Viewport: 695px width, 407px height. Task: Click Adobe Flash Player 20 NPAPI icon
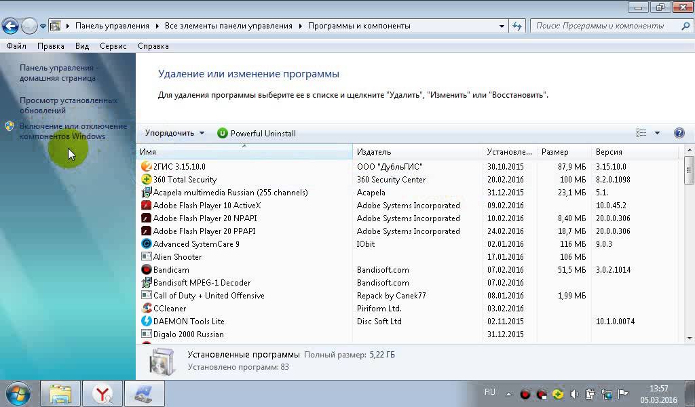[x=147, y=218]
